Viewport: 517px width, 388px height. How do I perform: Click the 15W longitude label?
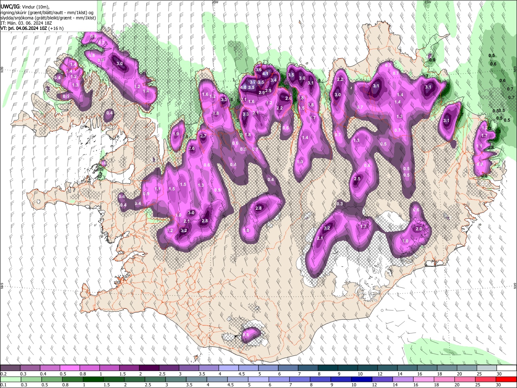(428, 2)
